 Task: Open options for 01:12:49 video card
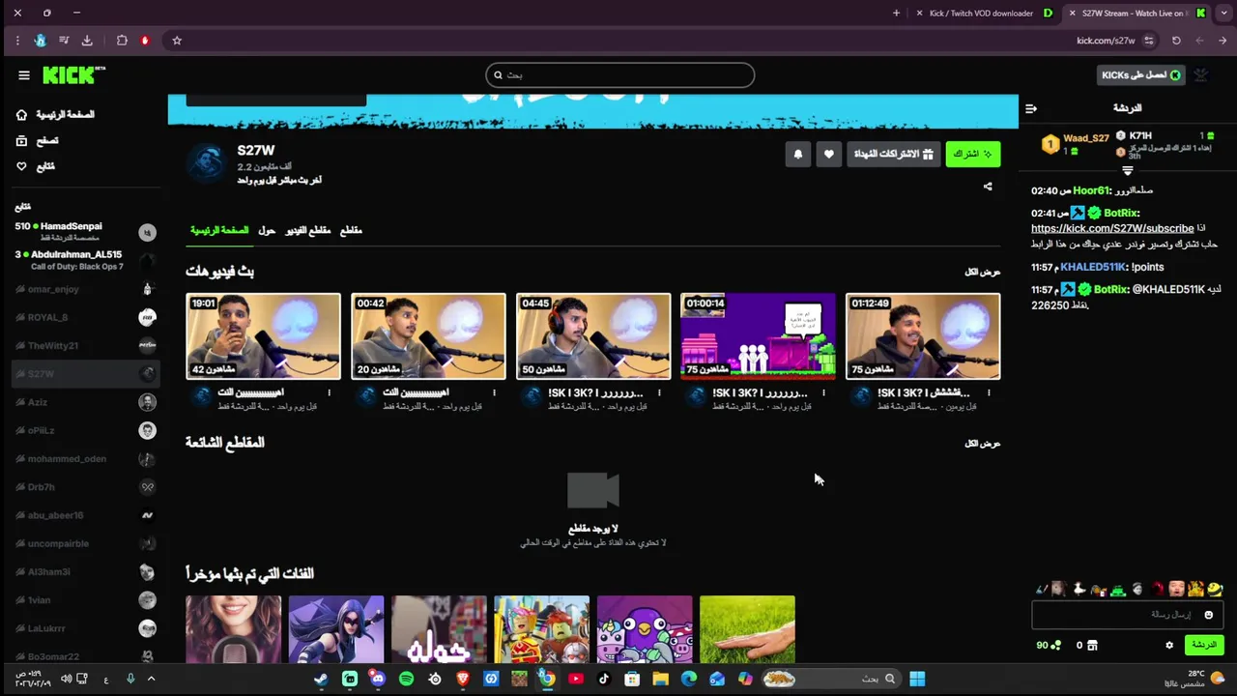990,392
